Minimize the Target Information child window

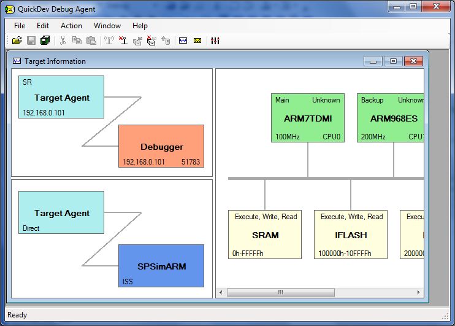(373, 61)
